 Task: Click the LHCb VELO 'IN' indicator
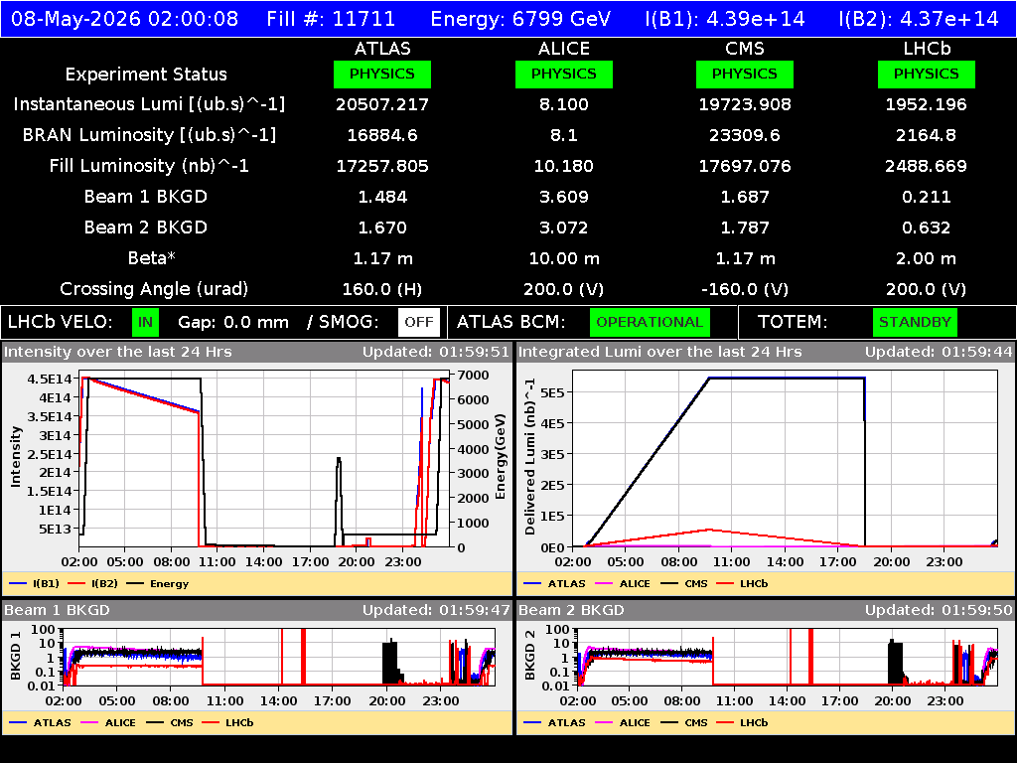(x=145, y=323)
